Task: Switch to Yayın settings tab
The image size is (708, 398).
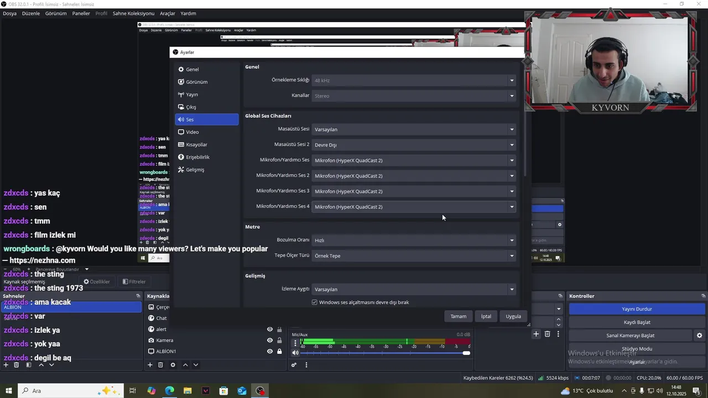Action: 206,95
